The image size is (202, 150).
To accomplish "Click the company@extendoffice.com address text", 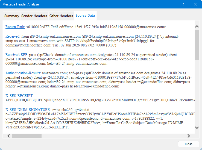I will point(28,45).
